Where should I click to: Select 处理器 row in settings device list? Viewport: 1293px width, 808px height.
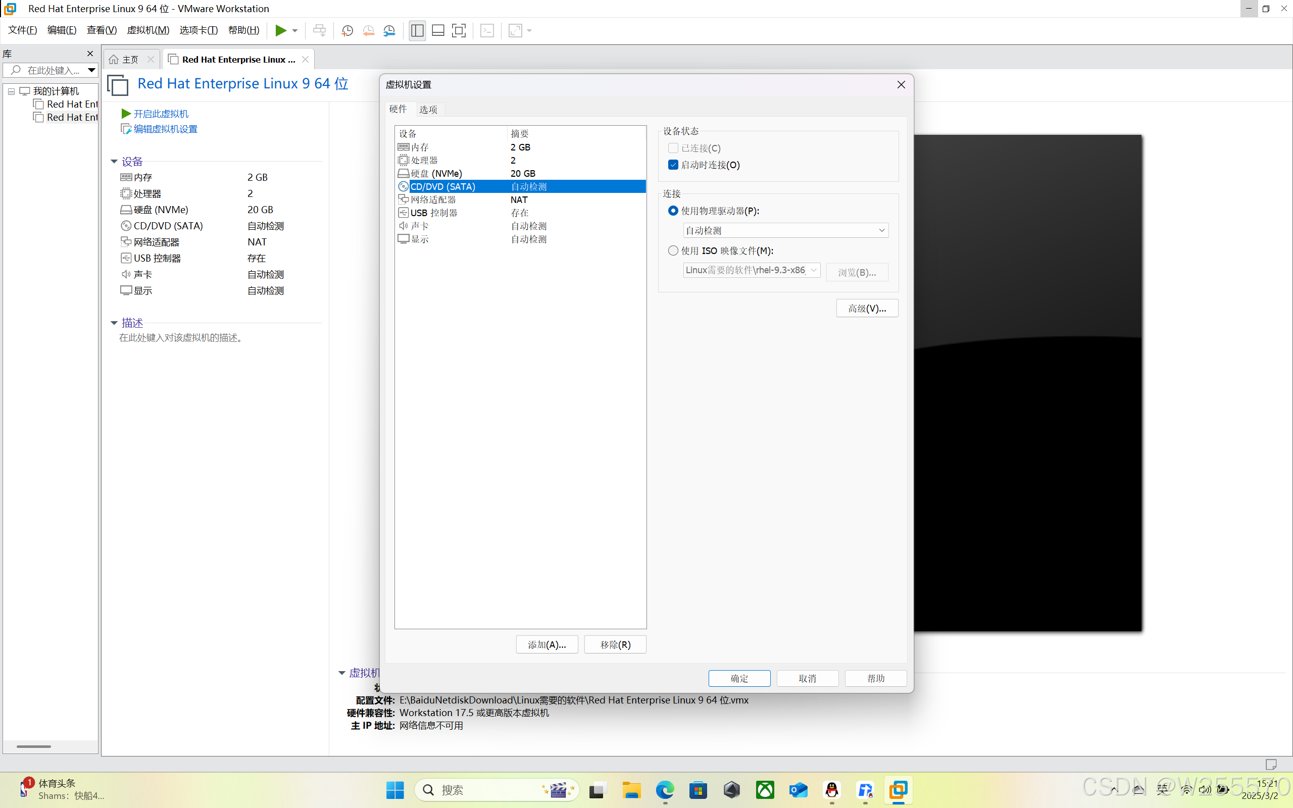pyautogui.click(x=520, y=160)
